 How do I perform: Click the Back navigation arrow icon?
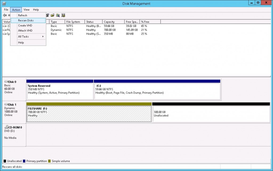[5, 15]
